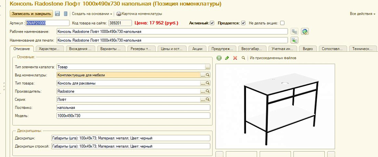Click the Рабочее наименование text field
The image size is (378, 157).
click(172, 32)
